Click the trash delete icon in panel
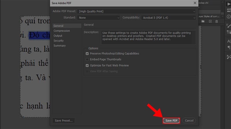The width and height of the screenshot is (231, 129). pyautogui.click(x=217, y=22)
